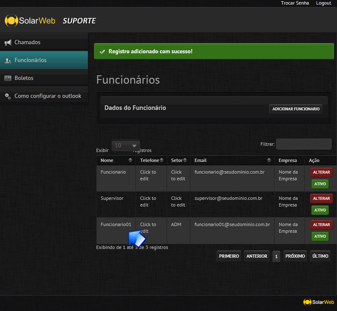Open the Funcionários menu item
Viewport: 337px width, 311px height.
coord(44,60)
